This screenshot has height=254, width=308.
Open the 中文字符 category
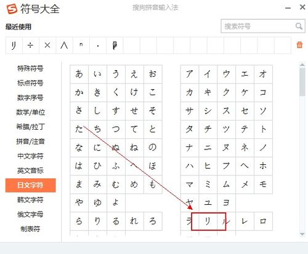(30, 156)
